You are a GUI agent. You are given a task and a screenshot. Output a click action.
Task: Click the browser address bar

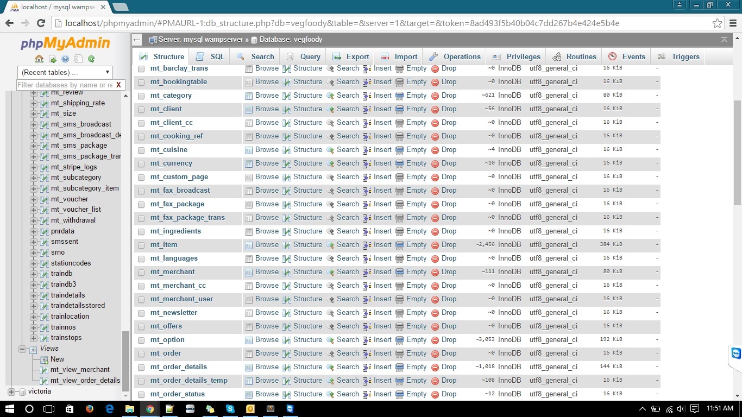380,23
